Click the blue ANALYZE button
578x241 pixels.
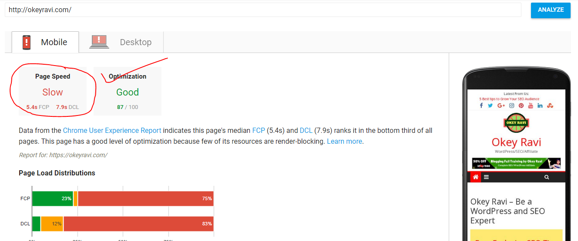coord(551,10)
